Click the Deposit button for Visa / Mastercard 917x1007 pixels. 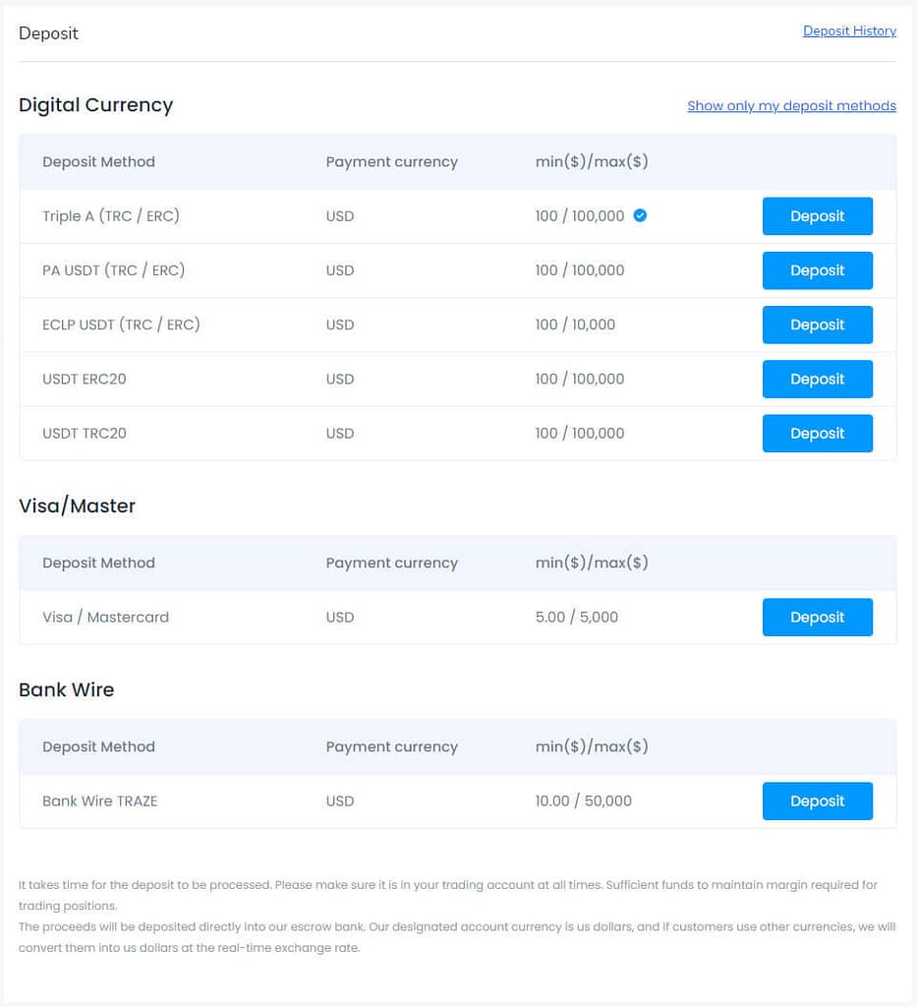click(x=817, y=617)
